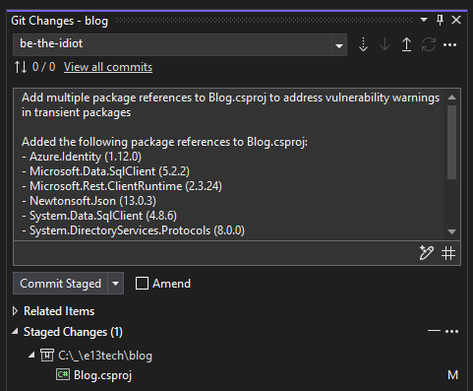The width and height of the screenshot is (473, 391).
Task: Click the Sync circular arrows icon
Action: tap(429, 44)
